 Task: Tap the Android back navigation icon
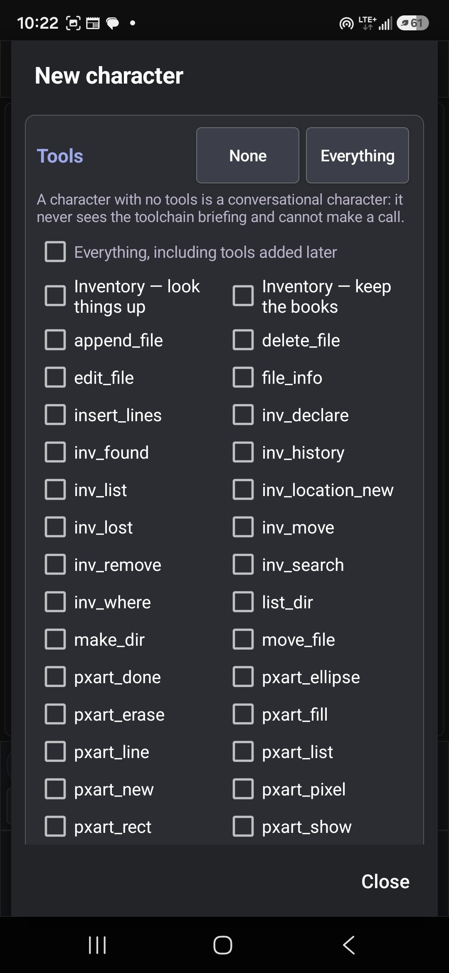tap(349, 945)
